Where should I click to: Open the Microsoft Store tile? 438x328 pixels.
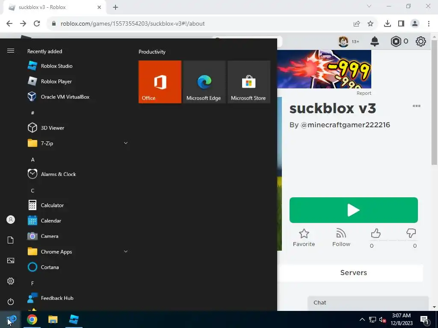[x=249, y=82]
